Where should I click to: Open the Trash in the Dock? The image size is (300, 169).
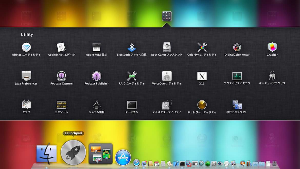[275, 163]
